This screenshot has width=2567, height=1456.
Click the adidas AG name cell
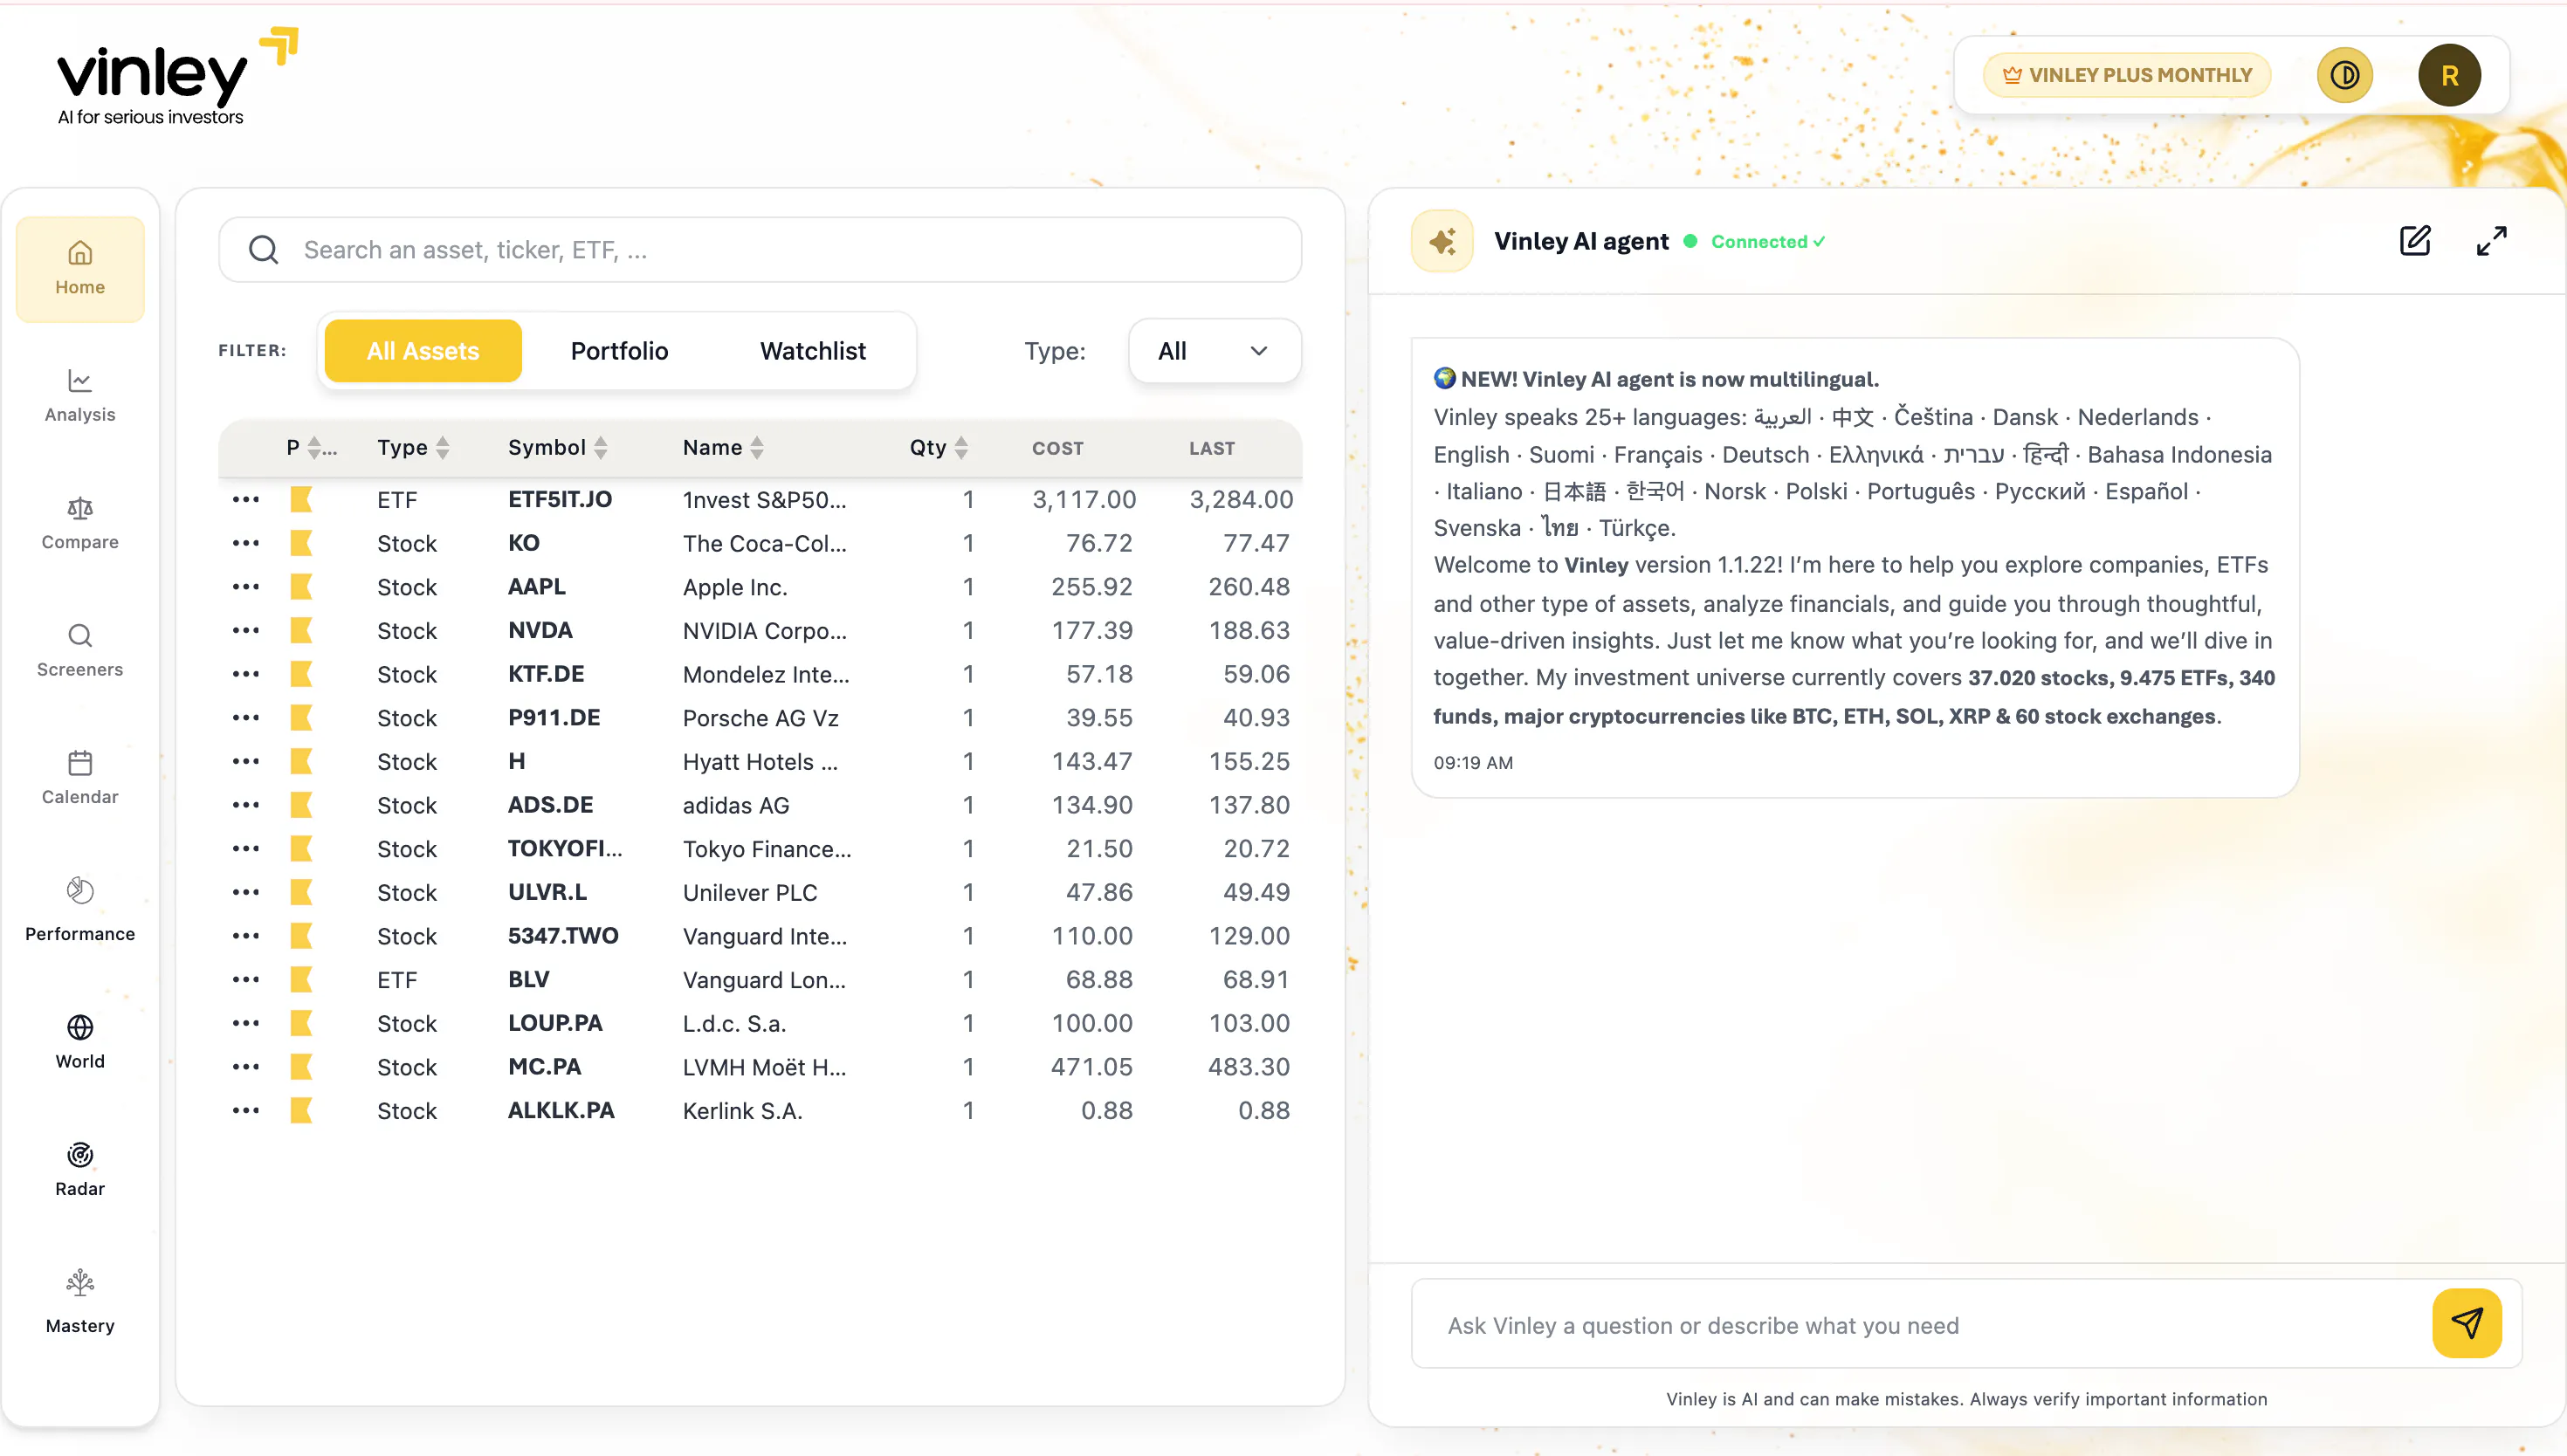tap(736, 805)
